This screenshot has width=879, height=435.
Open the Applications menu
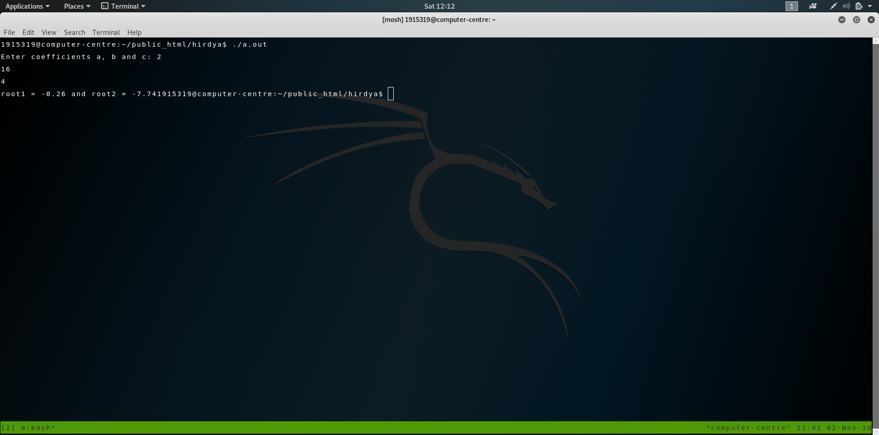pos(27,6)
